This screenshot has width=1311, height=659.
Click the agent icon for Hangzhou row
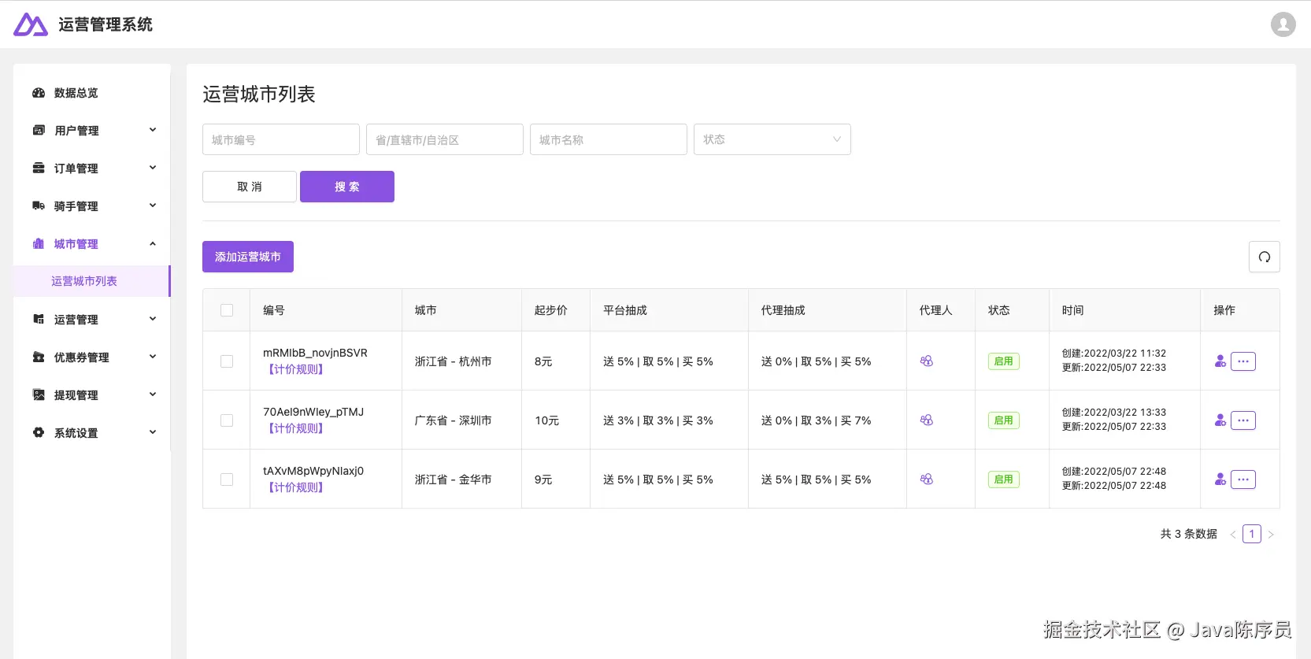[927, 361]
